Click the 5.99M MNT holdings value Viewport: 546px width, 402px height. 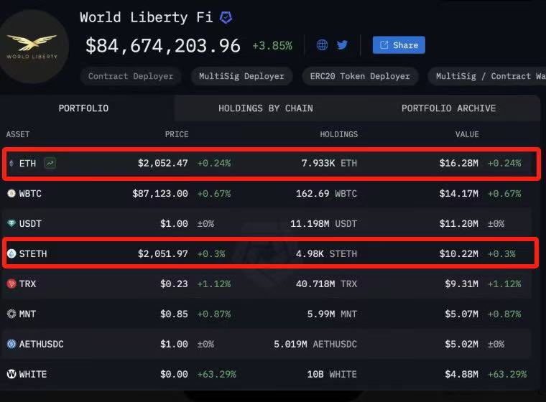coord(332,314)
